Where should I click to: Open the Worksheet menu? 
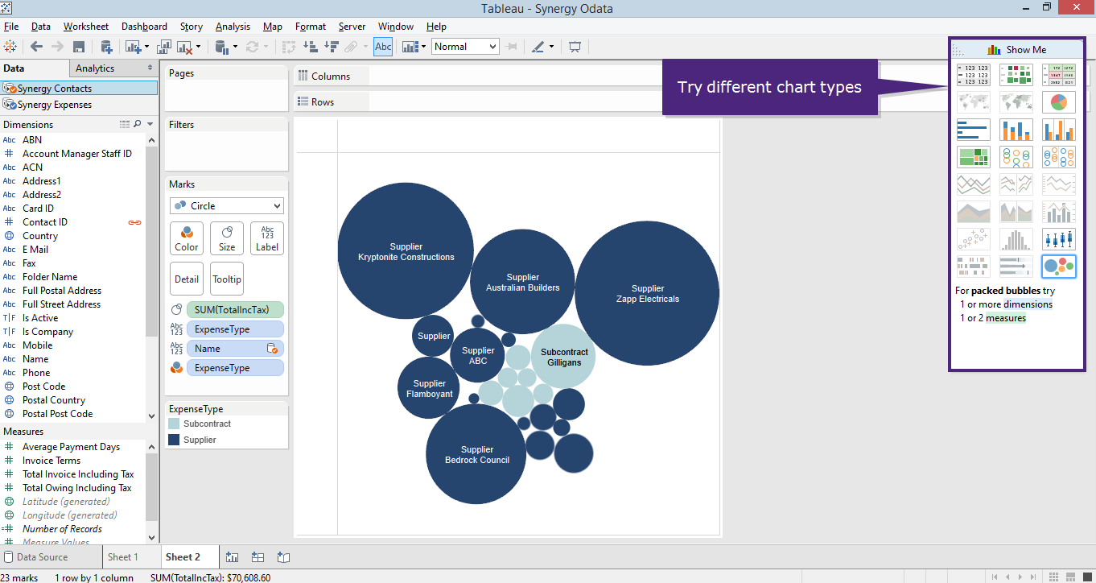click(x=86, y=27)
